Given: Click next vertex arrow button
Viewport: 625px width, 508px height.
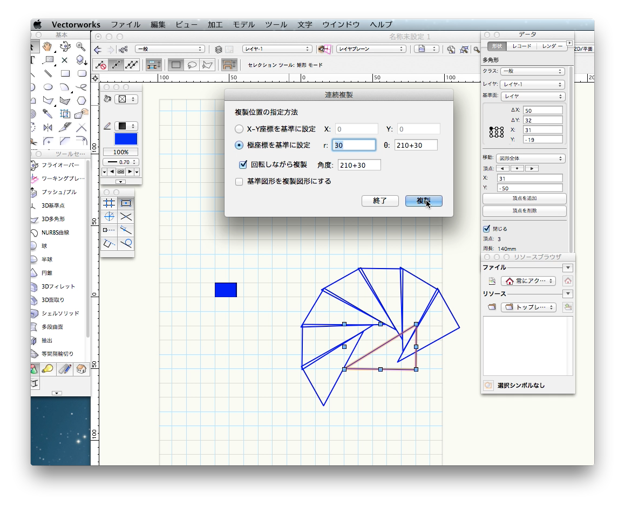Looking at the screenshot, I should 532,168.
